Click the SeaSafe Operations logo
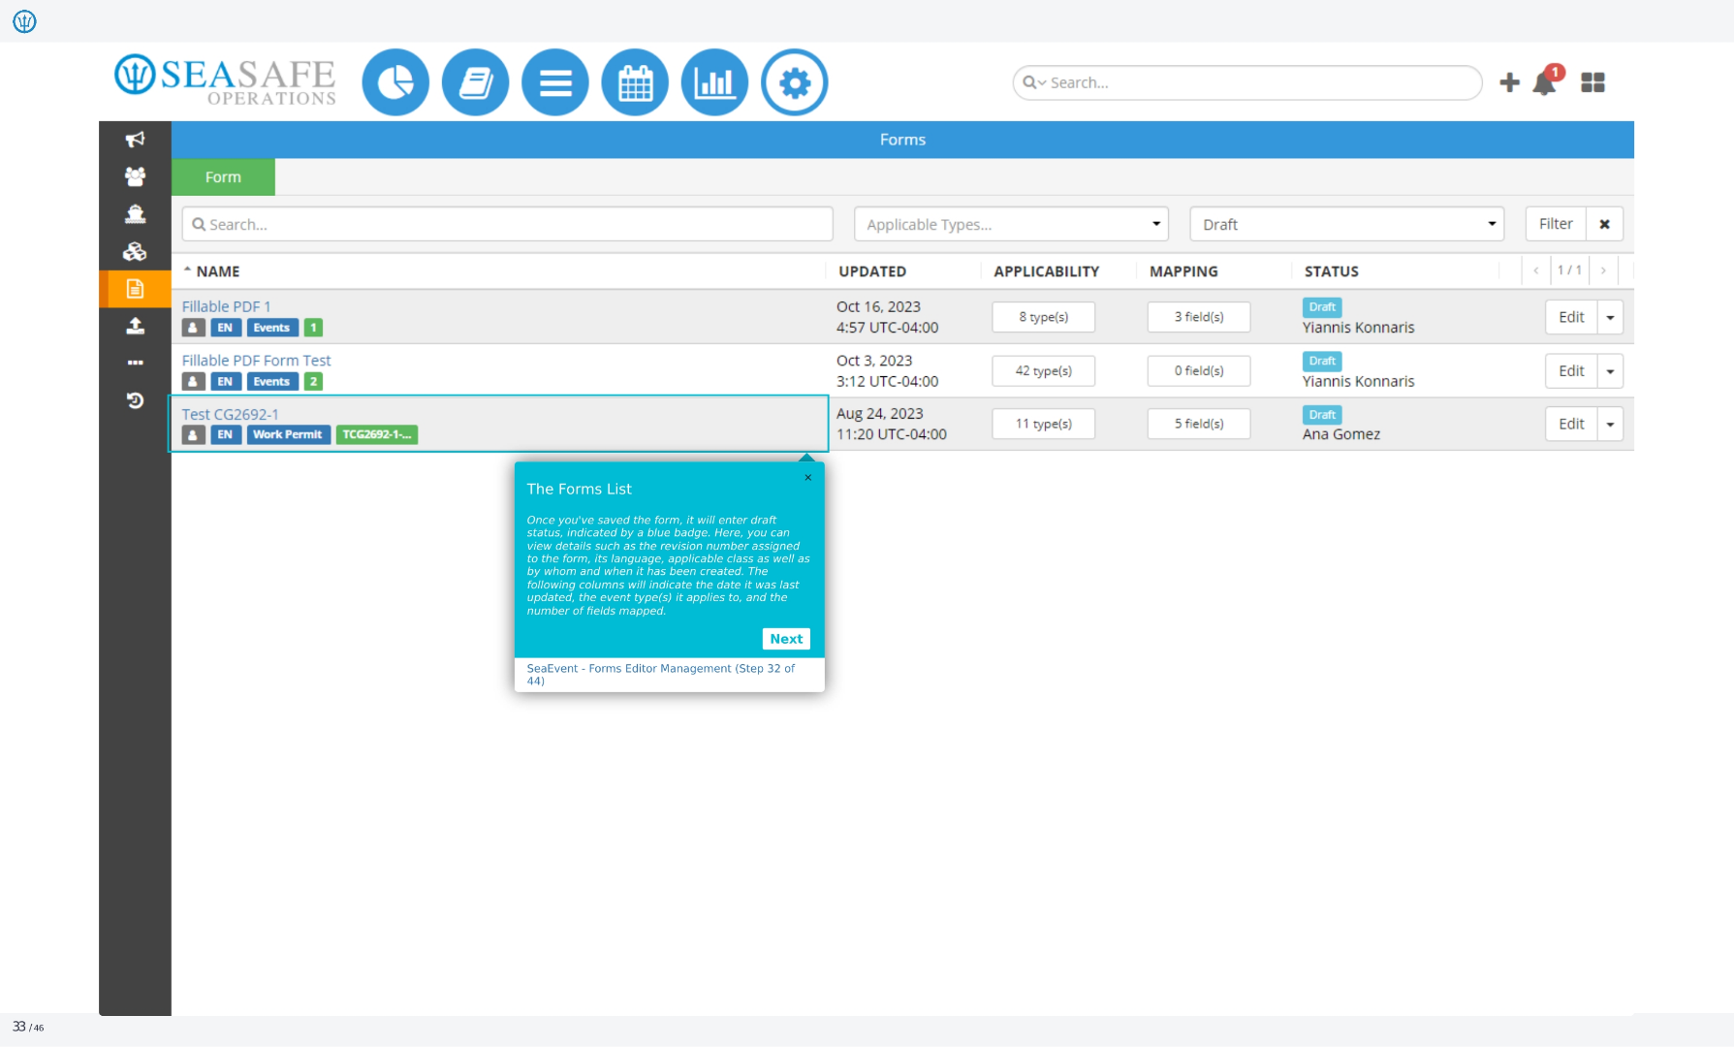This screenshot has width=1734, height=1047. [x=225, y=79]
